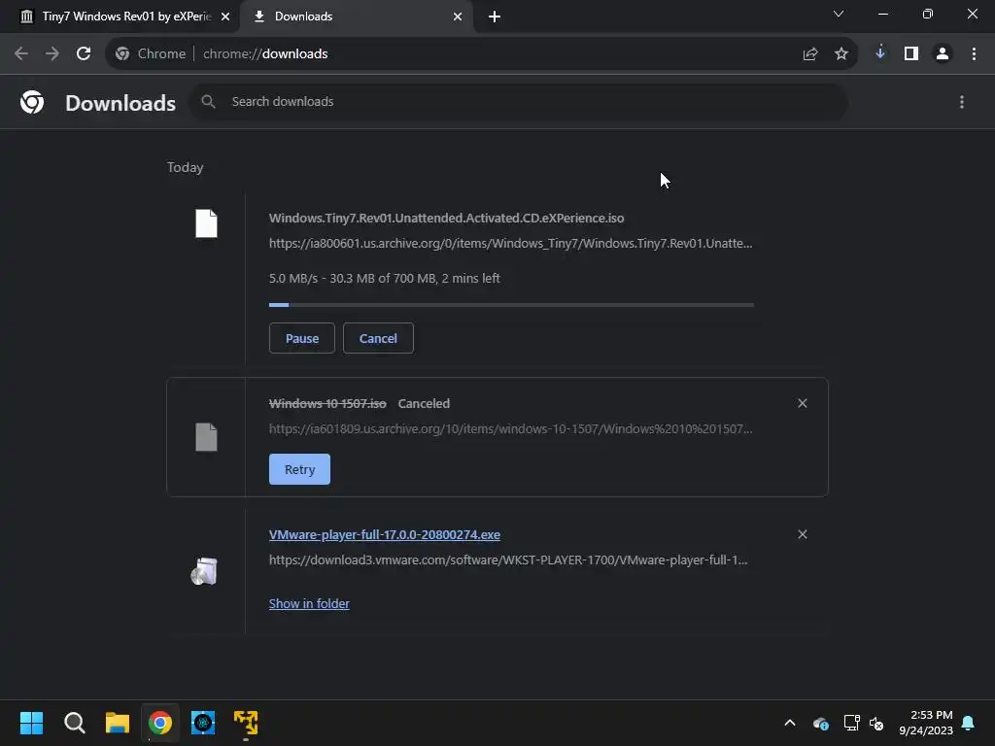Retry the Windows 10 1507.iso download
Image resolution: width=995 pixels, height=746 pixels.
299,469
